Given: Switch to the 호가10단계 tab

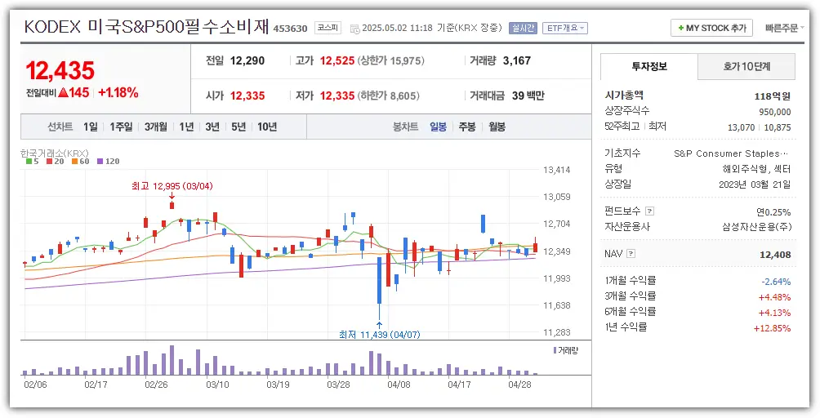Looking at the screenshot, I should pyautogui.click(x=746, y=66).
